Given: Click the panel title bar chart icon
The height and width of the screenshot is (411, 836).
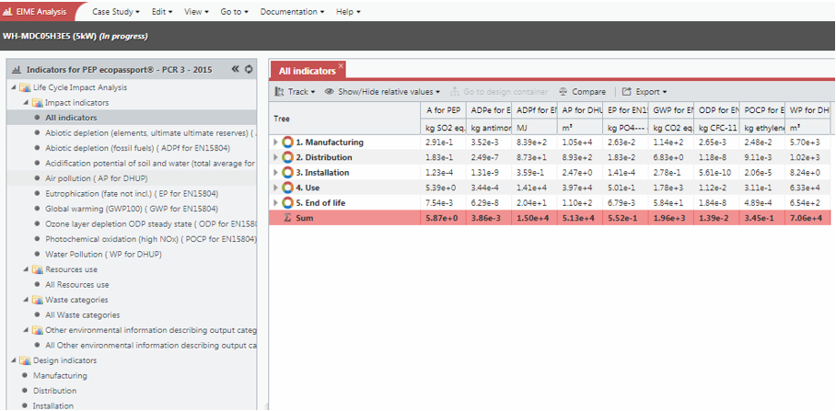Looking at the screenshot, I should point(17,70).
